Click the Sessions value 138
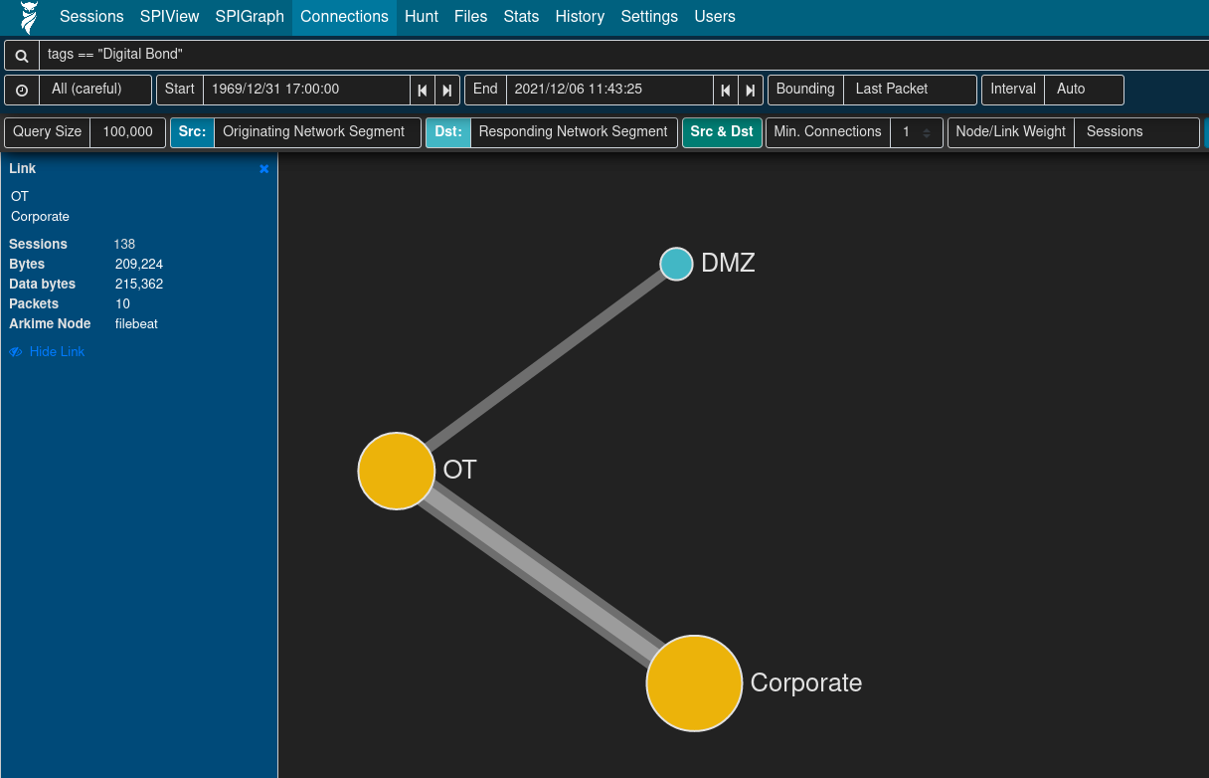The height and width of the screenshot is (778, 1209). click(124, 245)
